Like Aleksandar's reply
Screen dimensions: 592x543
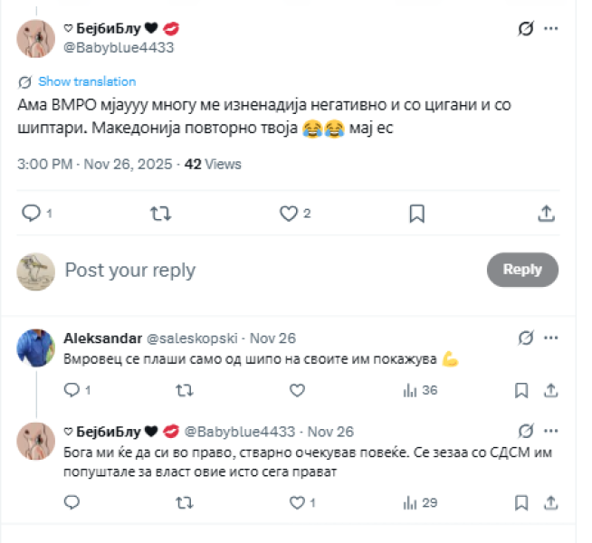(x=296, y=390)
